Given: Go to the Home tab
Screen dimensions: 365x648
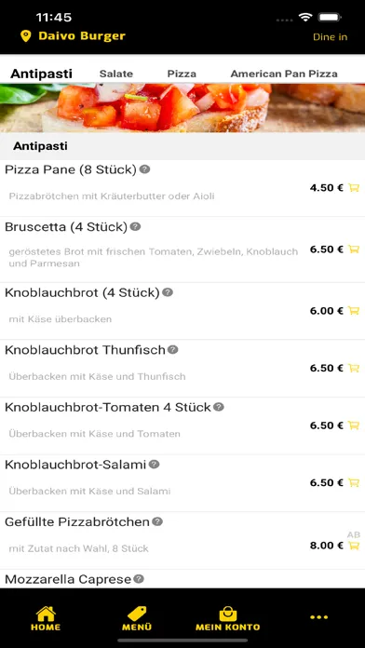Looking at the screenshot, I should (x=46, y=618).
